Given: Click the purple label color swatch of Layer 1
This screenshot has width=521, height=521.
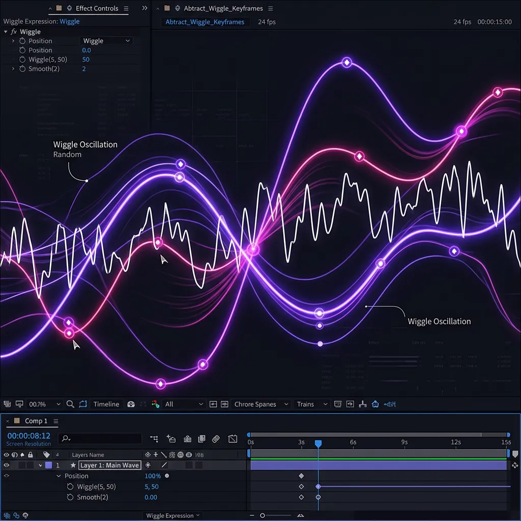Looking at the screenshot, I should click(x=48, y=465).
